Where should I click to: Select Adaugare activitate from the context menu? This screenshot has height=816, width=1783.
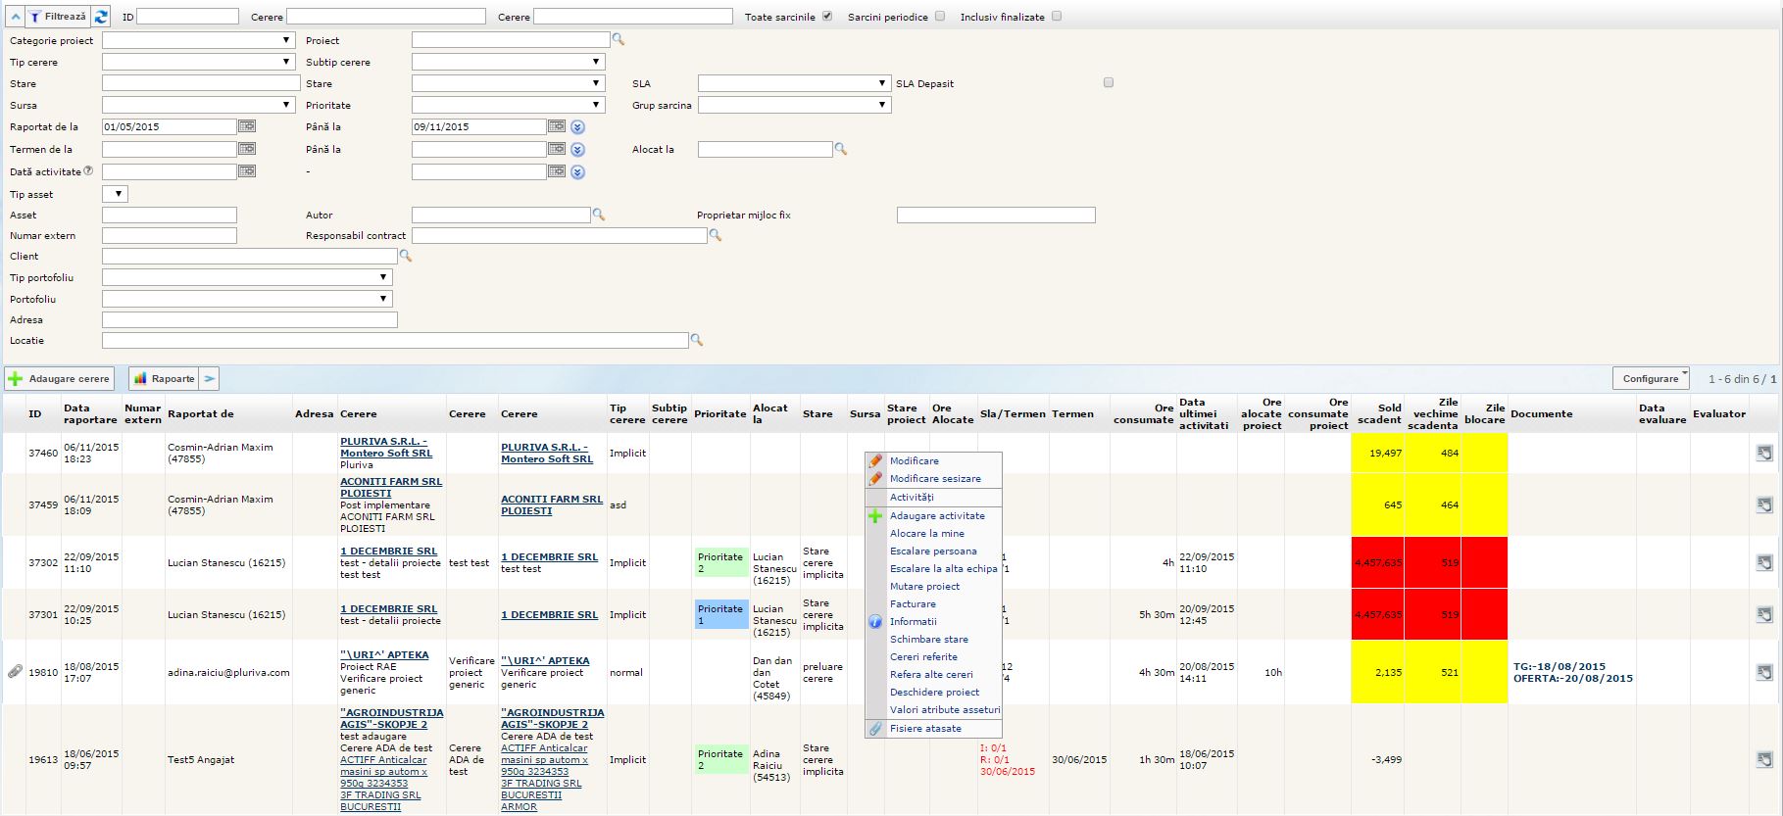click(x=937, y=515)
